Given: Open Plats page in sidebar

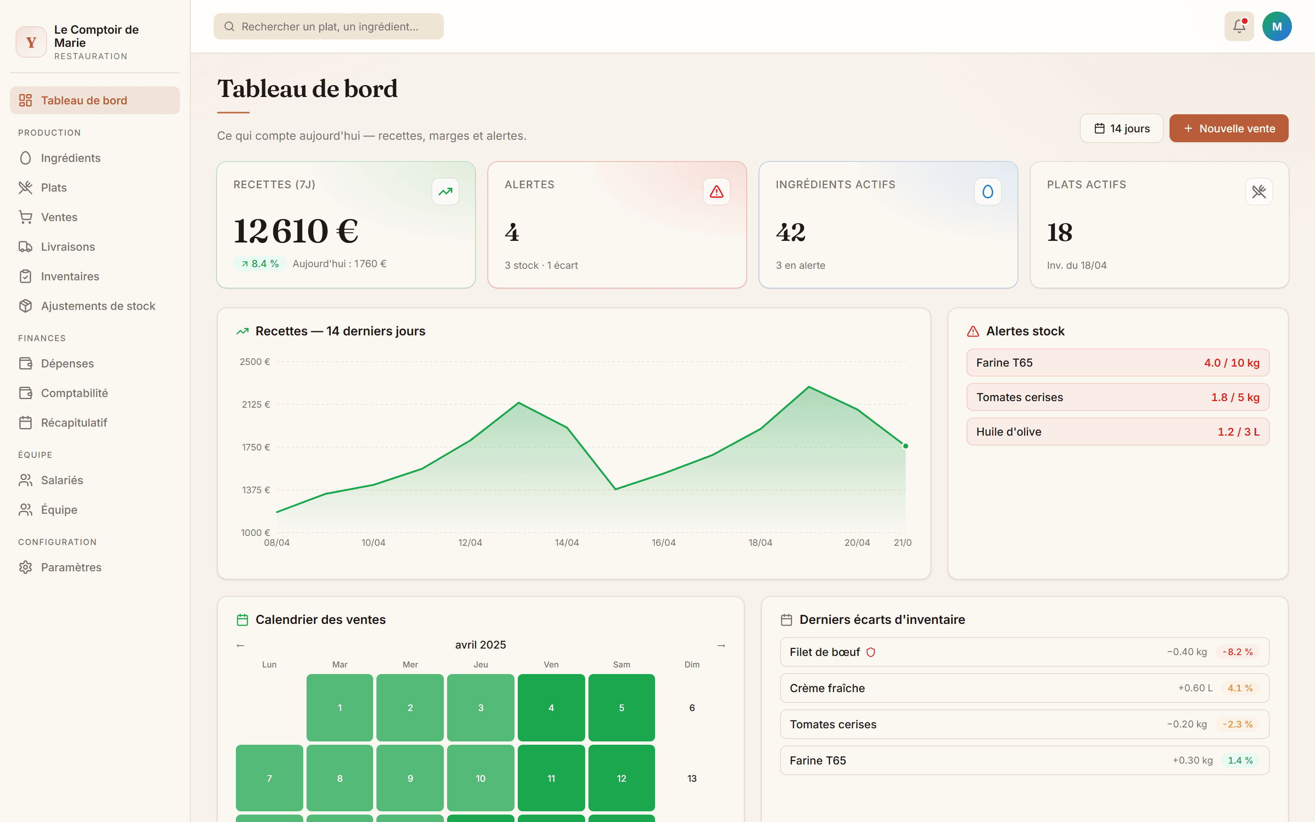Looking at the screenshot, I should tap(95, 187).
